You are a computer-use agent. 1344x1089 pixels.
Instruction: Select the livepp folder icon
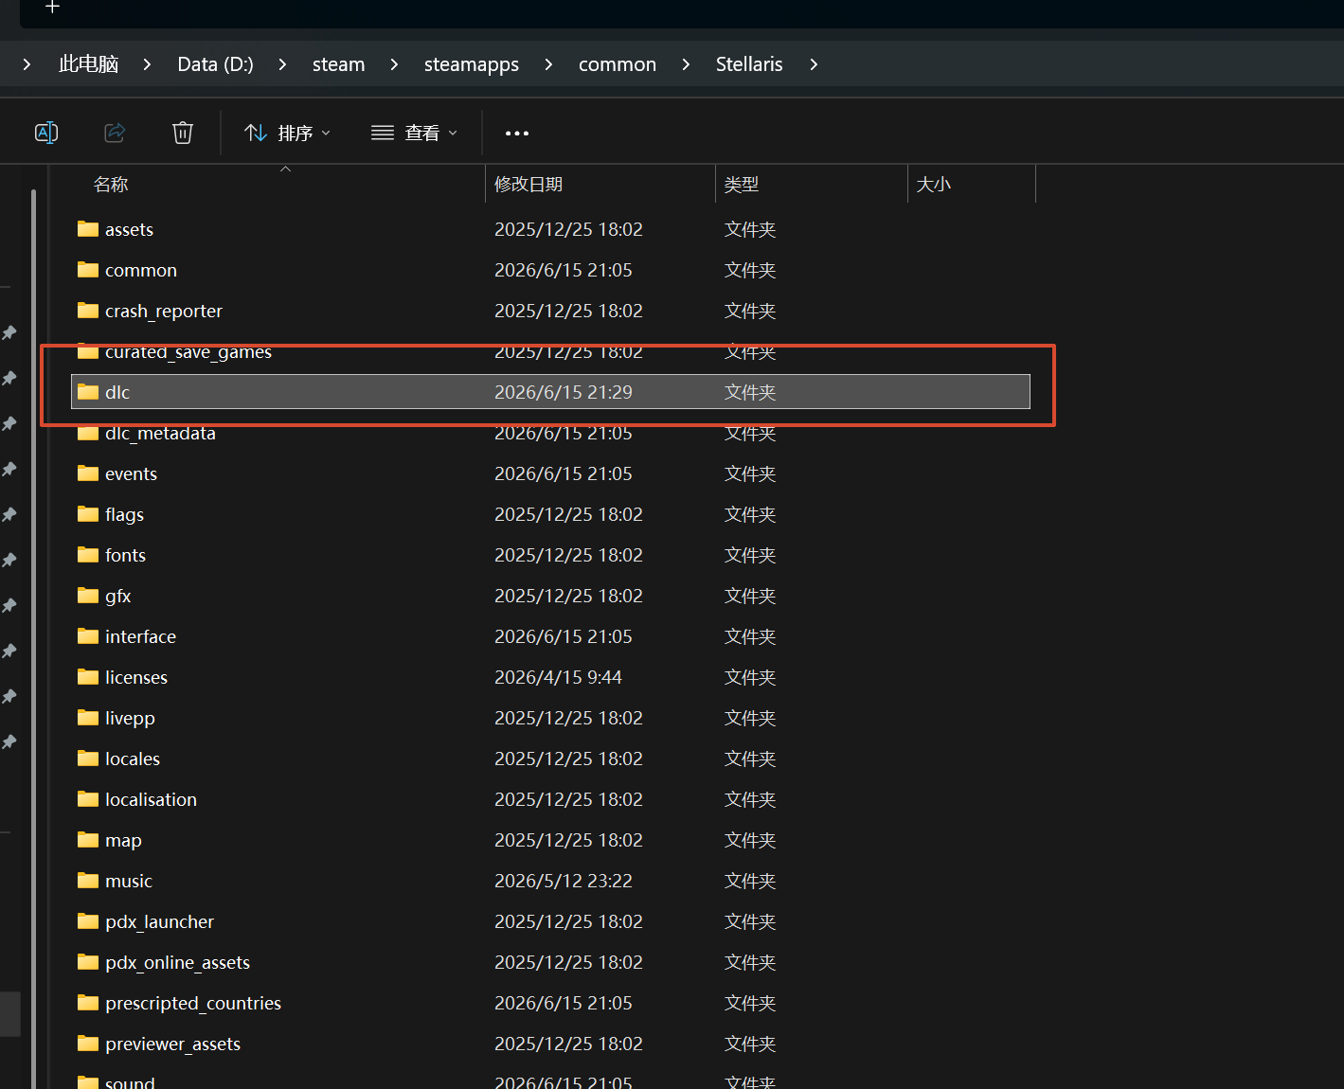(x=88, y=718)
